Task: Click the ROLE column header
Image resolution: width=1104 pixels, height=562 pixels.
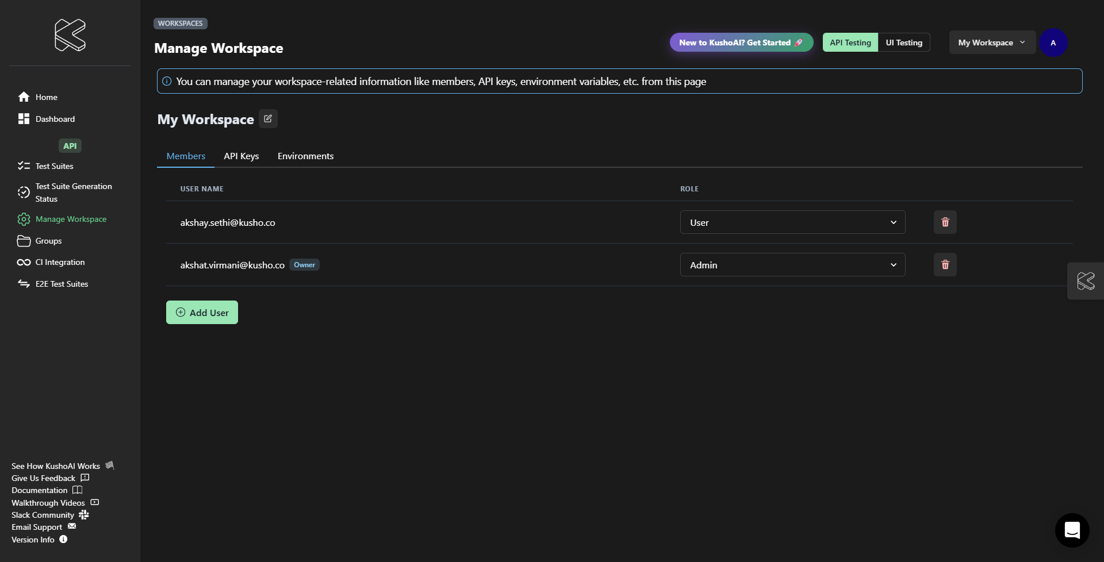Action: click(x=689, y=188)
